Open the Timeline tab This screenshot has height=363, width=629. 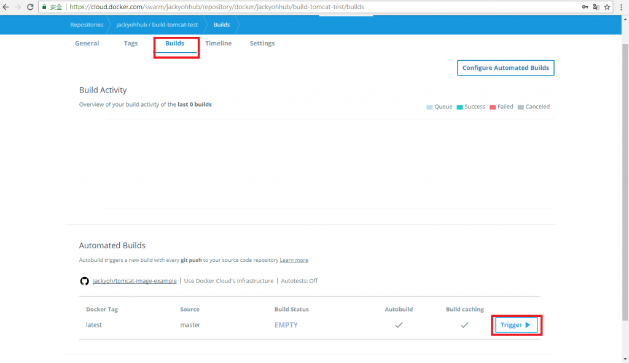(x=219, y=44)
